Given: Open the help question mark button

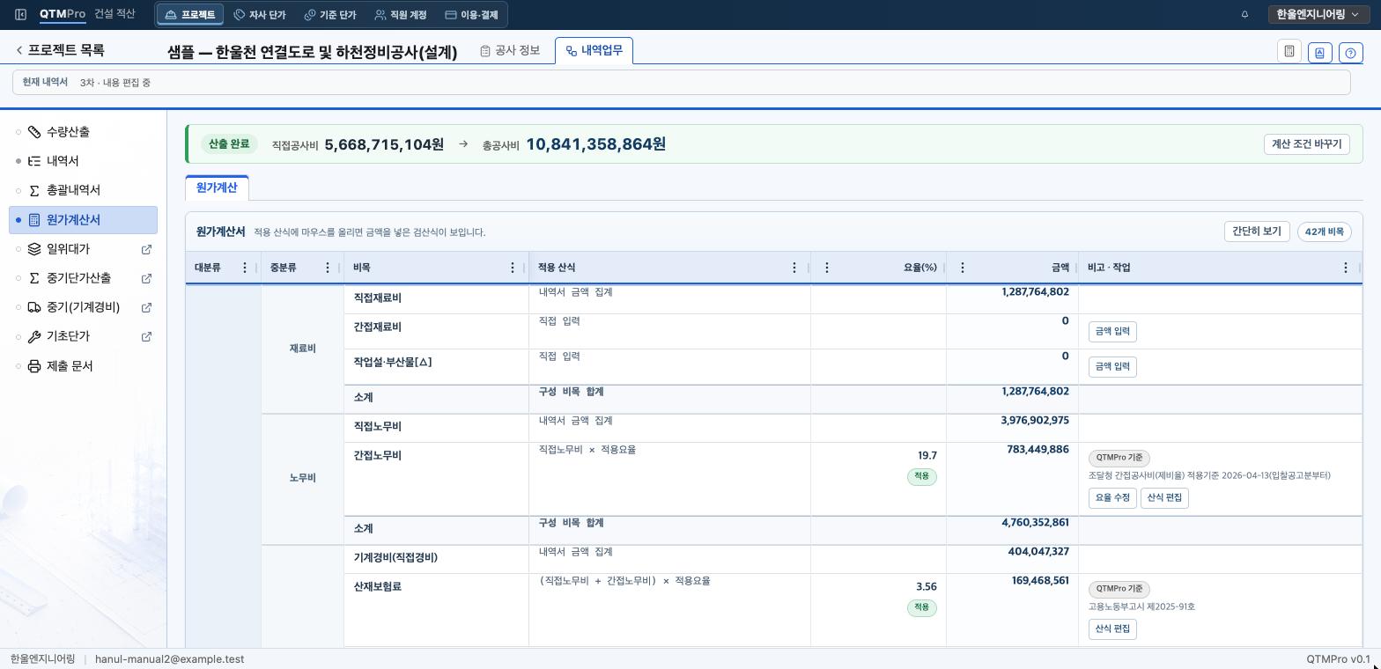Looking at the screenshot, I should pyautogui.click(x=1351, y=53).
